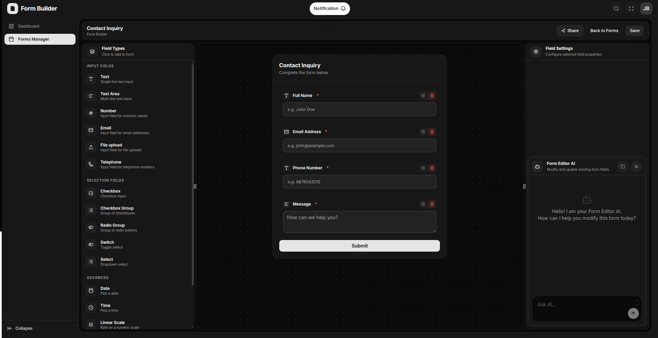Open the Notification button
Image resolution: width=658 pixels, height=338 pixels.
(330, 9)
